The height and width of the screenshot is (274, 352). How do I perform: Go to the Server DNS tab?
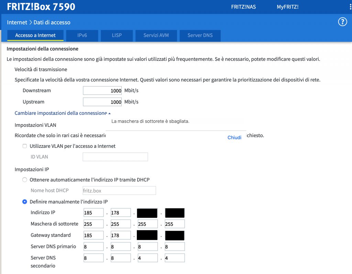click(200, 35)
